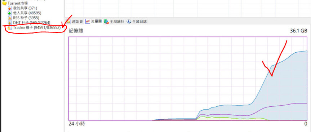Open the 全域日誌 tab
The width and height of the screenshot is (311, 132).
pyautogui.click(x=137, y=21)
